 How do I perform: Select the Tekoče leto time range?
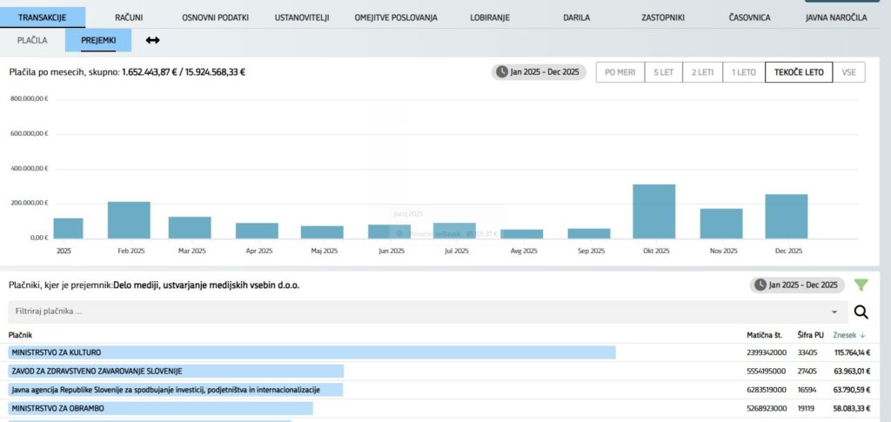[799, 72]
